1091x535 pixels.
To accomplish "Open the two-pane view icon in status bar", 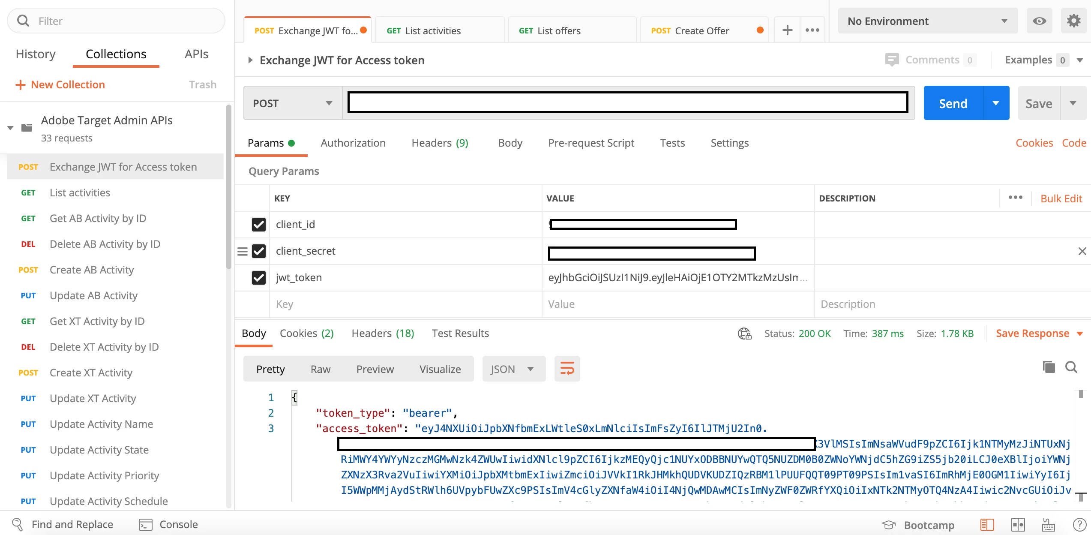I will tap(1018, 524).
